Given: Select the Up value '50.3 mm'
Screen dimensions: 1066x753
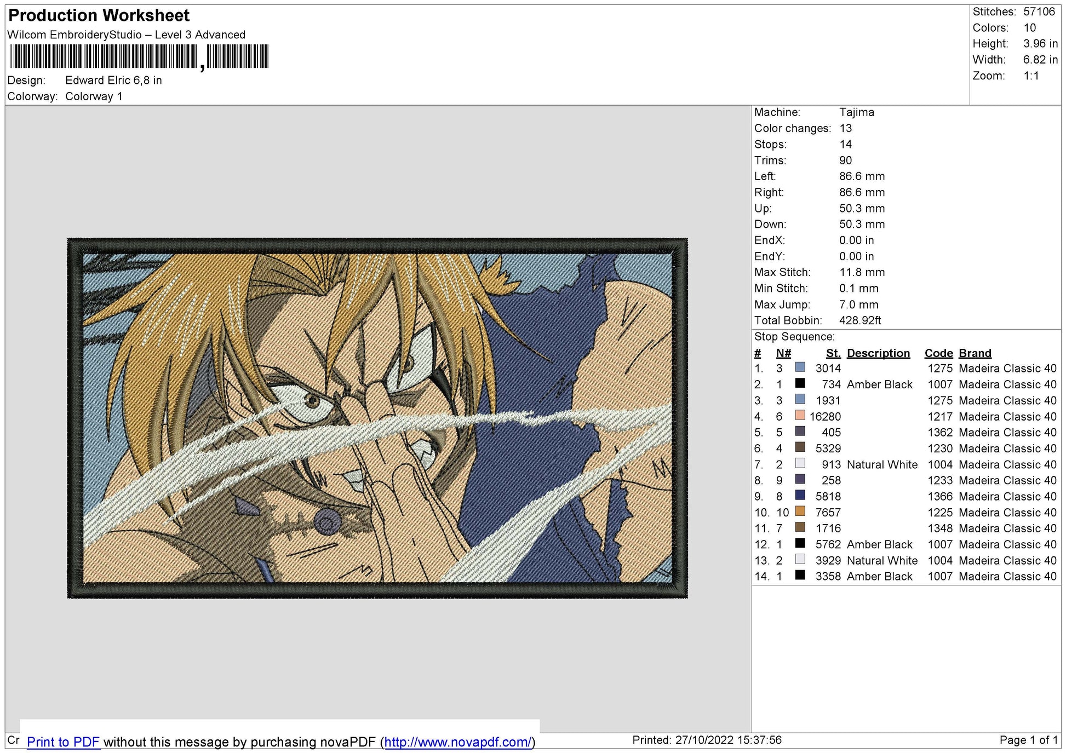Looking at the screenshot, I should point(862,208).
